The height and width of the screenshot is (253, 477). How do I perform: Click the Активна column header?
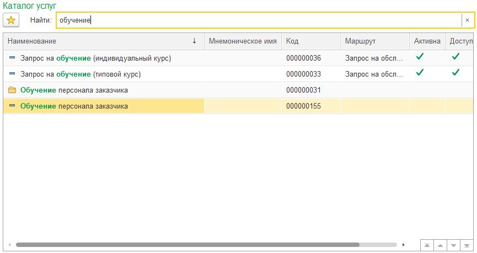[427, 41]
